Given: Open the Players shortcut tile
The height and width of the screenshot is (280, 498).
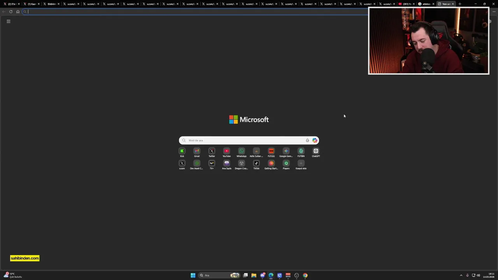Looking at the screenshot, I should pos(286,165).
